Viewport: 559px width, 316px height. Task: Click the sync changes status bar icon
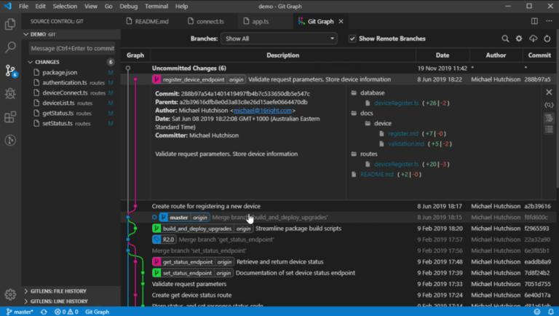pos(44,312)
